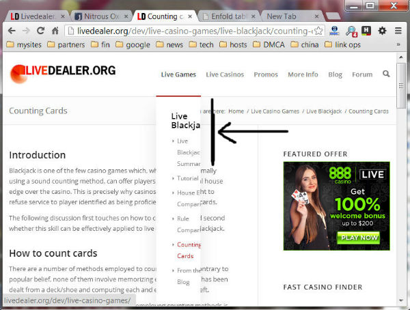
Task: Click the Live Casino Games breadcrumb link
Action: coord(275,111)
